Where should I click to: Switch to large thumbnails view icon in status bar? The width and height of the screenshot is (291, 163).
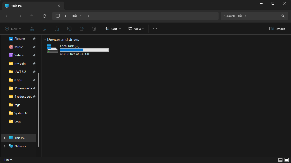pos(287,160)
